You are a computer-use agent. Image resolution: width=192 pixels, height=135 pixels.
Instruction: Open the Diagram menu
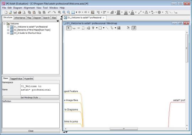tap(18, 8)
